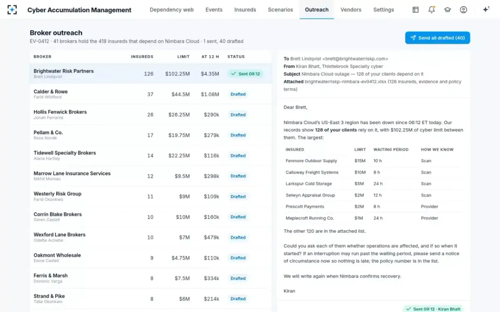
Task: Click the WAITING PERIOD column header
Action: tap(391, 150)
